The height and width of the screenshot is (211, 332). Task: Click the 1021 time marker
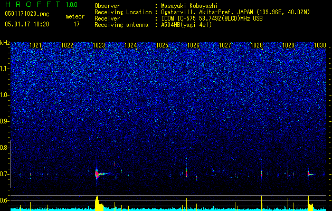[x=36, y=45]
